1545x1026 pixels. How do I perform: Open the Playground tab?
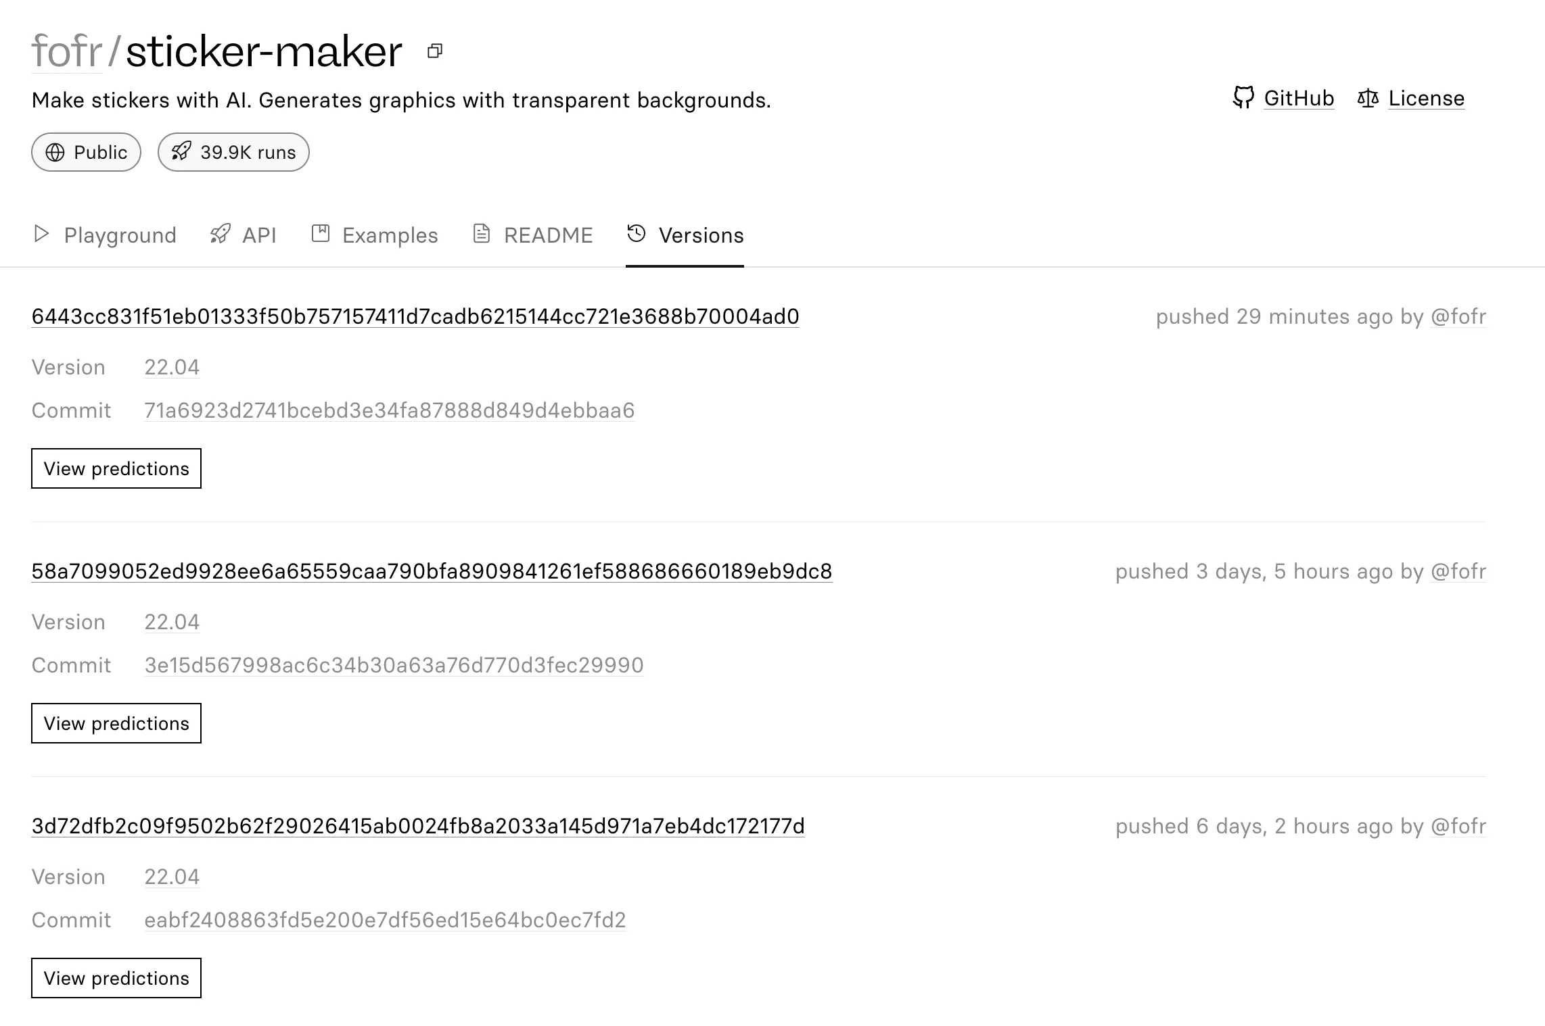pos(103,236)
